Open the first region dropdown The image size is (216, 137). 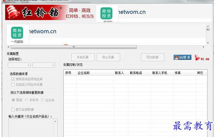(x=19, y=65)
